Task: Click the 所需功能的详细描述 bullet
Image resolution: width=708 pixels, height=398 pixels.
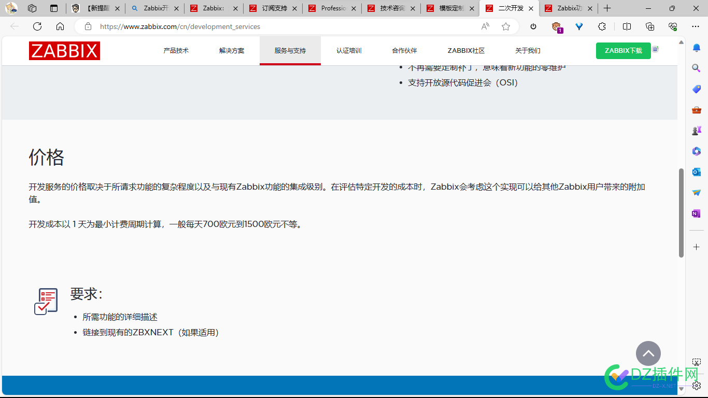Action: point(120,317)
